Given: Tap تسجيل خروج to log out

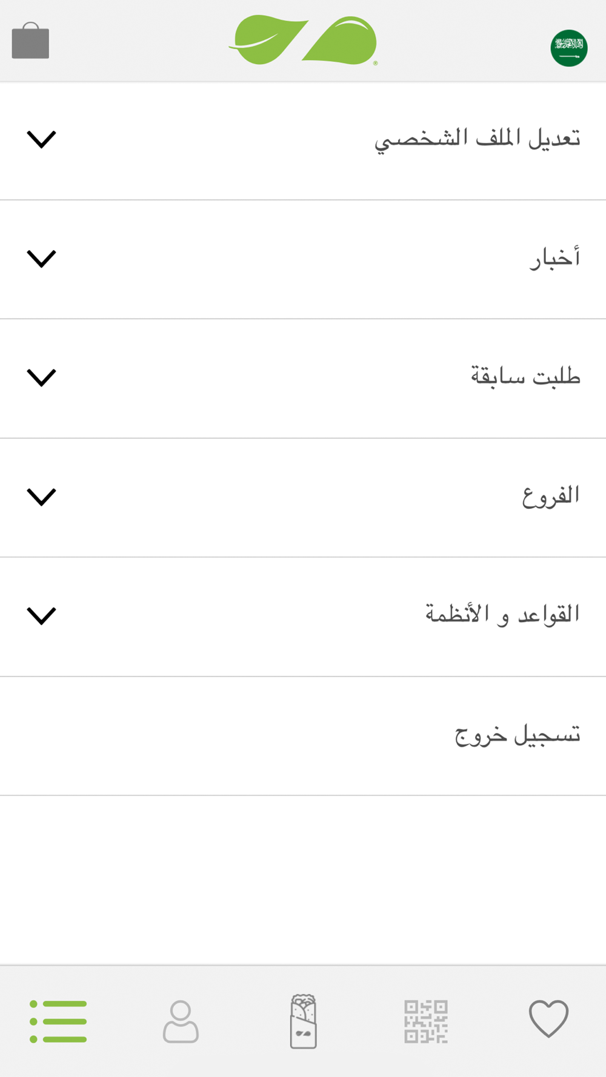Looking at the screenshot, I should point(518,735).
